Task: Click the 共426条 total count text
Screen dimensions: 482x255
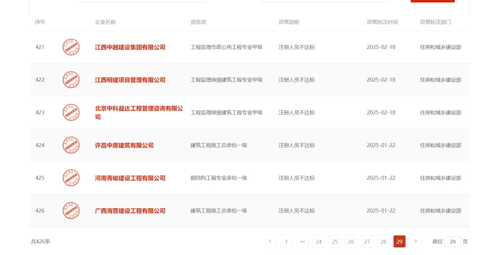Action: point(40,242)
